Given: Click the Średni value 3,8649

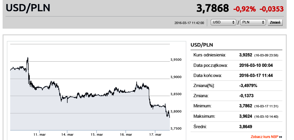Looking at the screenshot, I should click(x=246, y=126).
